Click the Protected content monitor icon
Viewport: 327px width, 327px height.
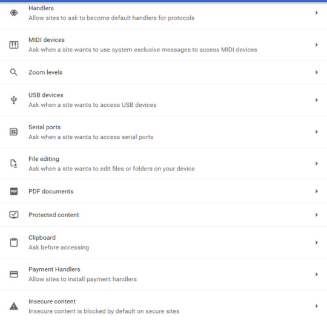click(14, 215)
